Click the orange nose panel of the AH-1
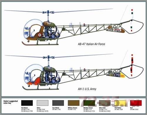Screen dimensions: 147x115 34,81
